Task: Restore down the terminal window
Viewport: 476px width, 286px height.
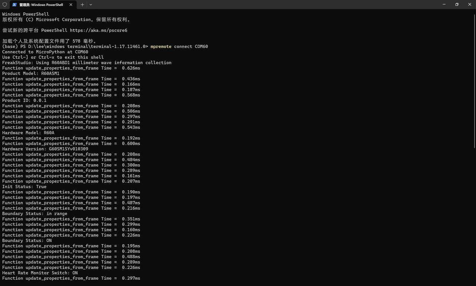Action: [457, 4]
